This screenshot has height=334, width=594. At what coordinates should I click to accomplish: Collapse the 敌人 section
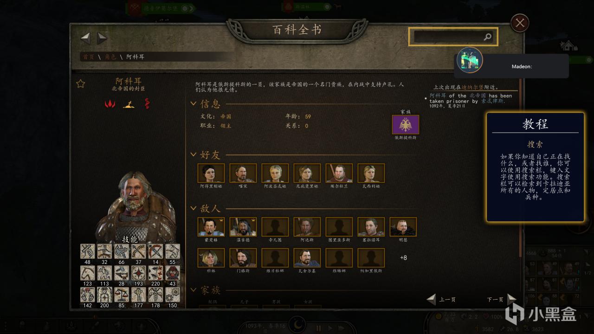point(194,209)
